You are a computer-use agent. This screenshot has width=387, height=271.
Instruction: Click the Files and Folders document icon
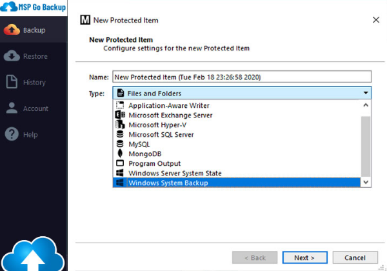[121, 93]
